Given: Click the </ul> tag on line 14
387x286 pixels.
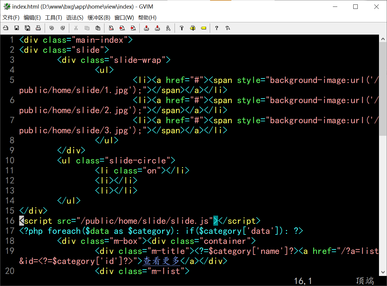Looking at the screenshot, I should pos(69,201).
